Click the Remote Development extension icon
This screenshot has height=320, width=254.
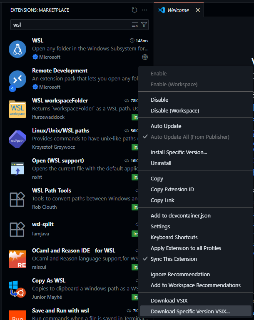[17, 79]
